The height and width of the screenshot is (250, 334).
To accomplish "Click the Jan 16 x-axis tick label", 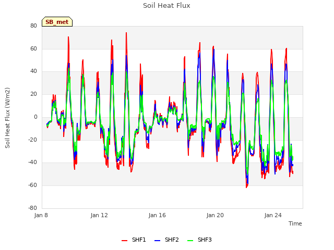I will [x=157, y=215].
